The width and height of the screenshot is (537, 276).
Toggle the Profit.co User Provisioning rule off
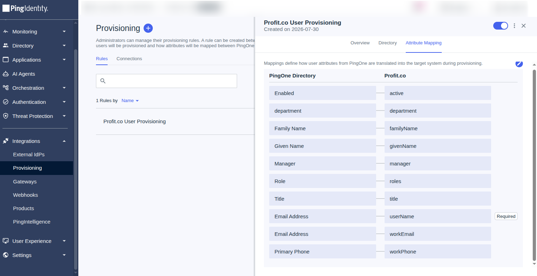click(x=500, y=26)
